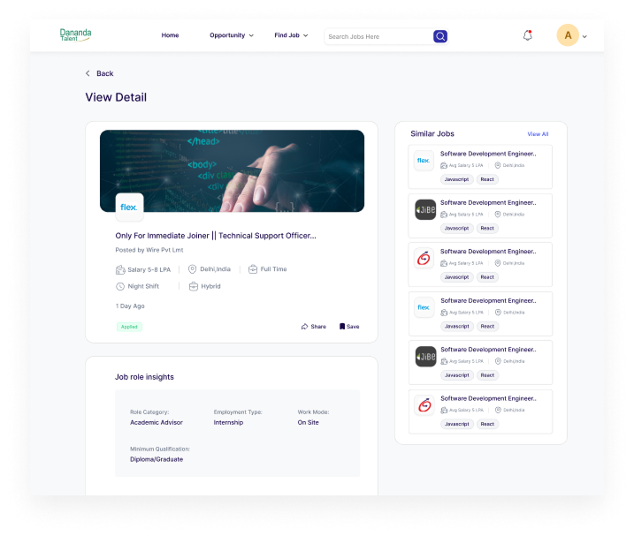
Task: Go back using the Back link
Action: (x=104, y=73)
